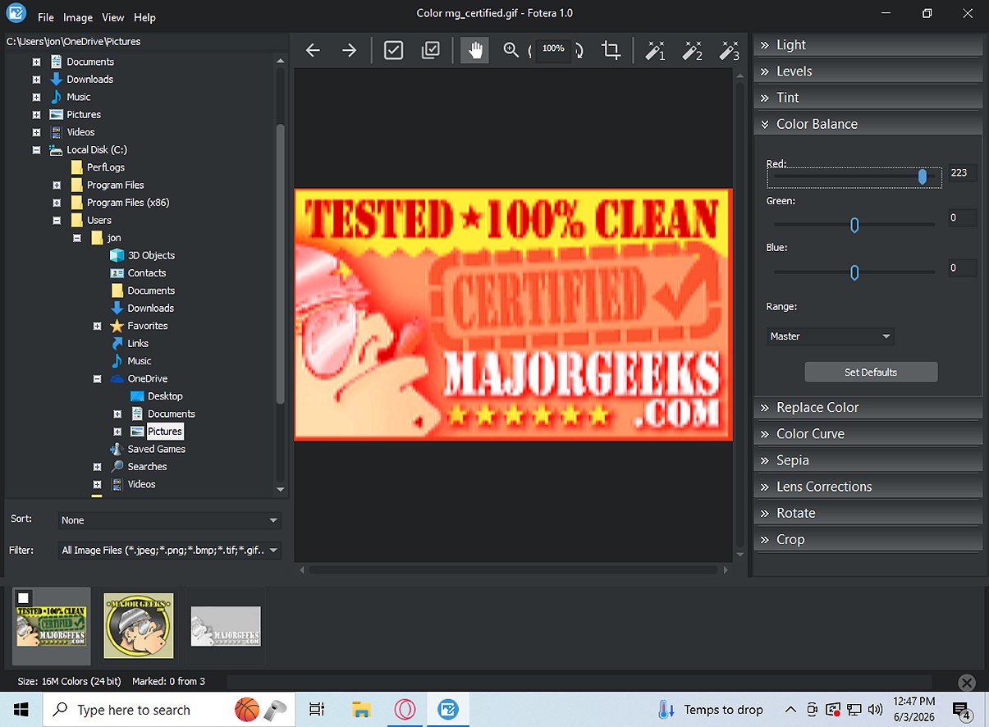989x727 pixels.
Task: Apply magic wand preset 2
Action: [x=692, y=50]
